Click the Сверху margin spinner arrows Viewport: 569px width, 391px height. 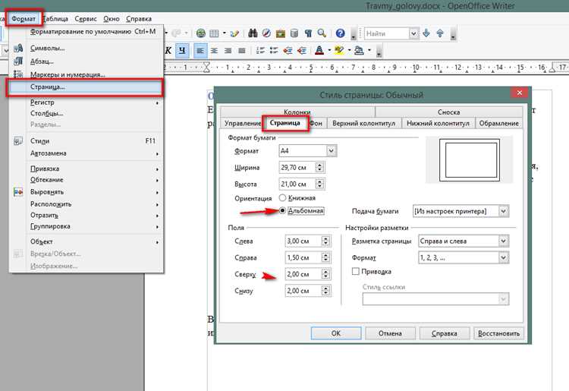pyautogui.click(x=326, y=274)
